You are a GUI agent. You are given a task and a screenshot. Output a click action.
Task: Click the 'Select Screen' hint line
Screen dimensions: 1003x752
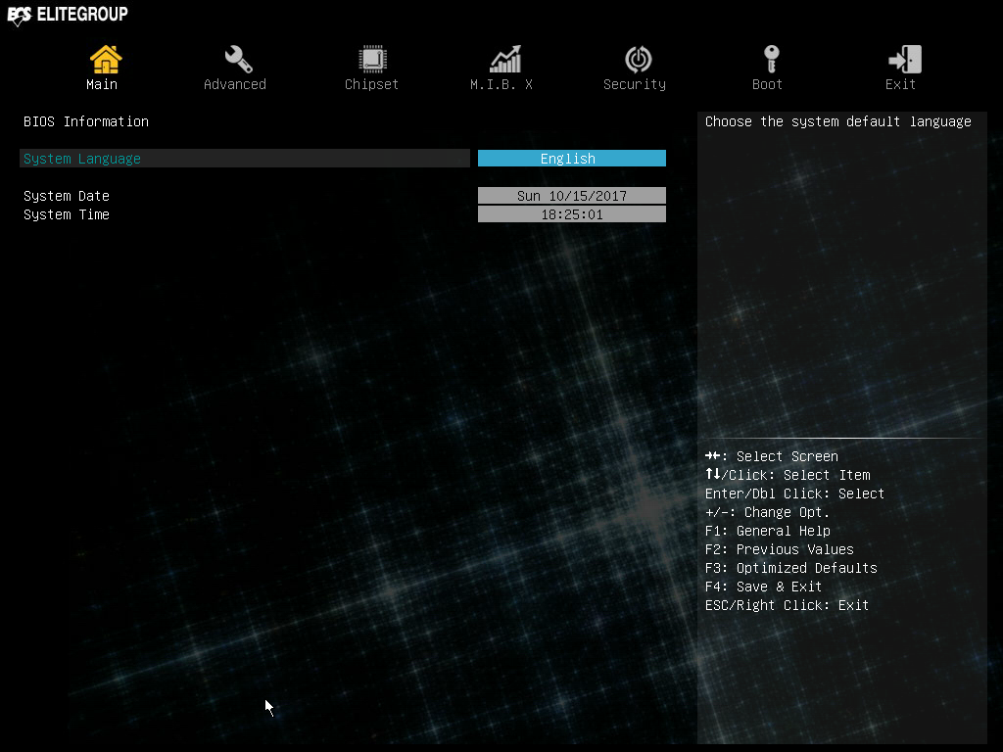[x=772, y=456]
